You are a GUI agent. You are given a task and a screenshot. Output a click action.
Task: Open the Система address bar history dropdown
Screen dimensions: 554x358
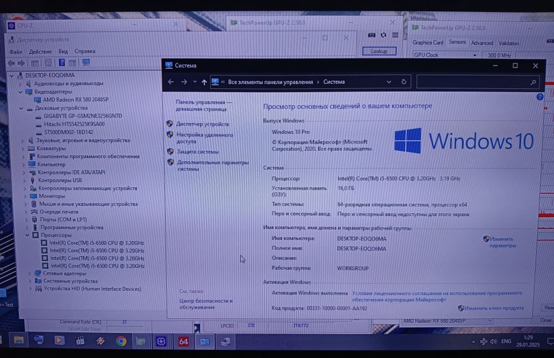tap(389, 82)
